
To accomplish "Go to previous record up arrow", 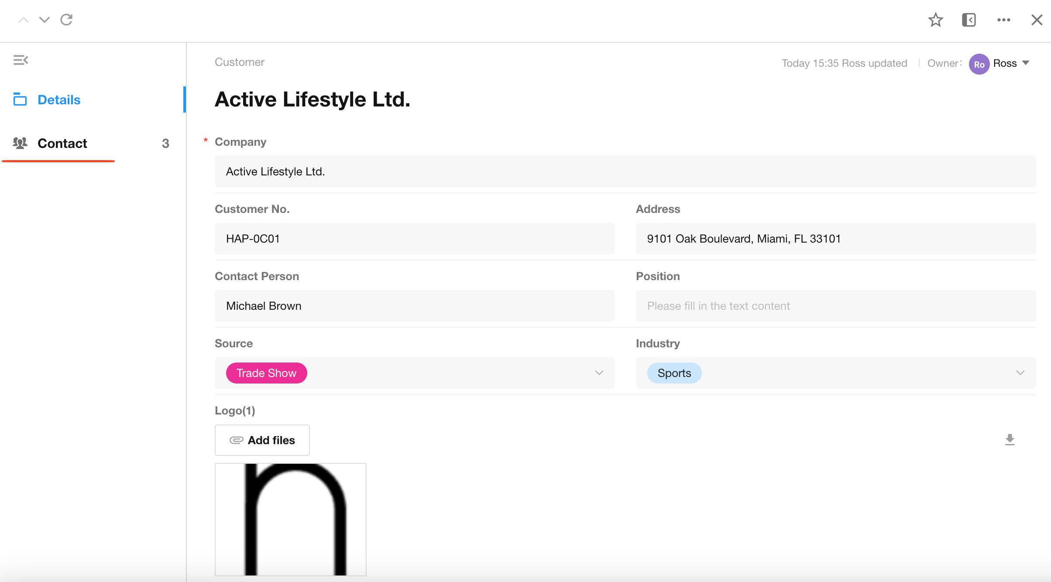I will pos(24,20).
